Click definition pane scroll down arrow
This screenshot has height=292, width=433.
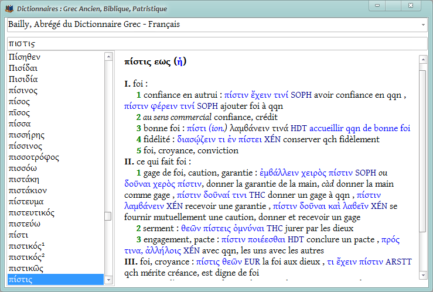pos(423,275)
